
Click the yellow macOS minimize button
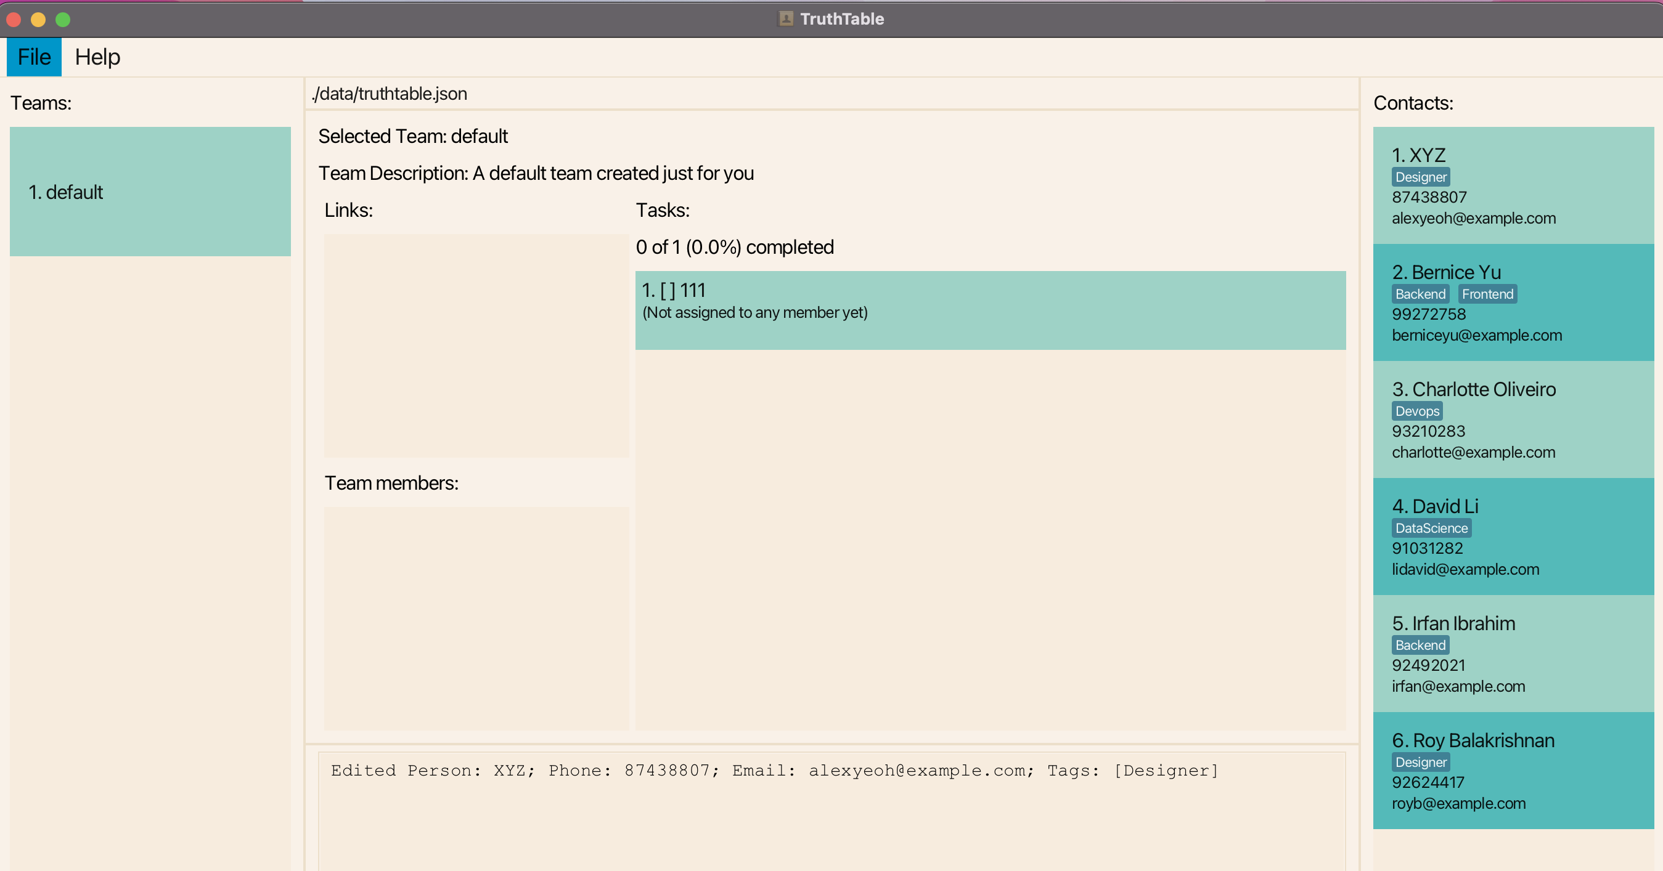pos(38,19)
